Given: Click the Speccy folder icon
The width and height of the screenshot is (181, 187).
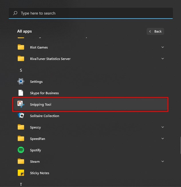Looking at the screenshot, I should click(x=21, y=127).
